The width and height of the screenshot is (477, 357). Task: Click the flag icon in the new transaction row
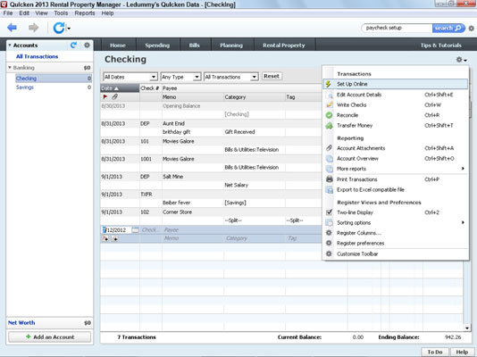tap(105, 238)
